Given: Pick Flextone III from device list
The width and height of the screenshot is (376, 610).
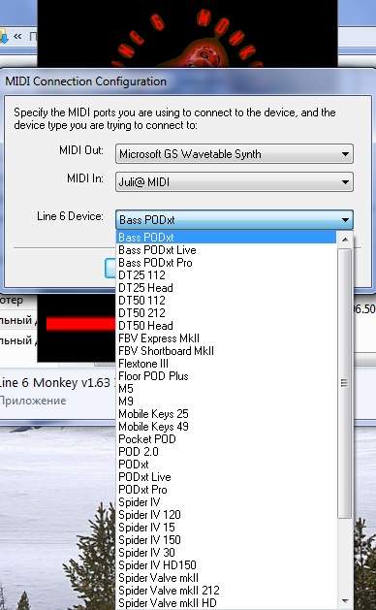Looking at the screenshot, I should 227,364.
